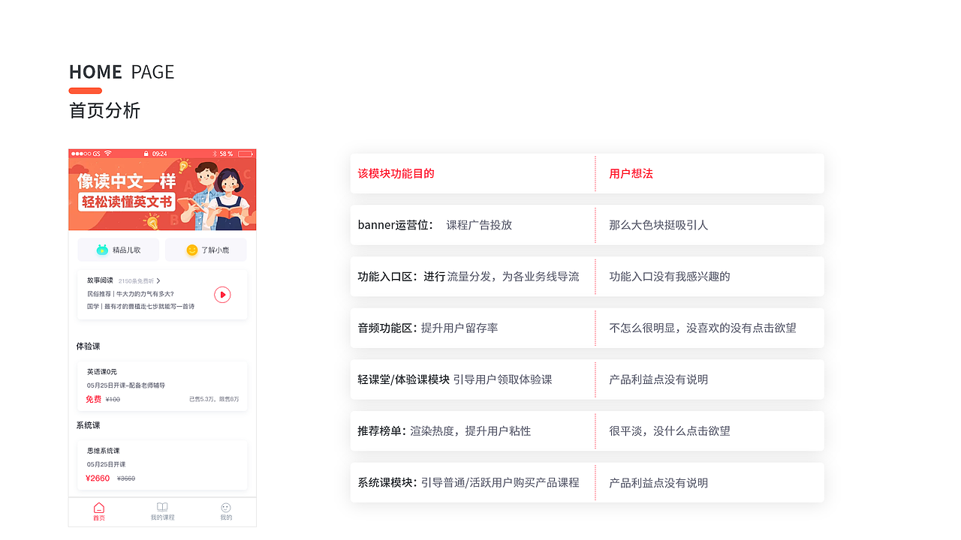Click the red 免费 price label

[x=93, y=399]
